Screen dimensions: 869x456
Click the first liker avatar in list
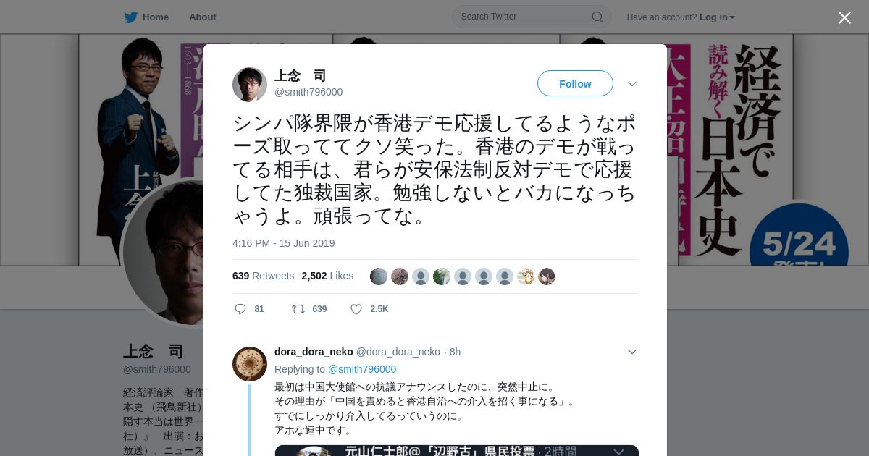(379, 276)
